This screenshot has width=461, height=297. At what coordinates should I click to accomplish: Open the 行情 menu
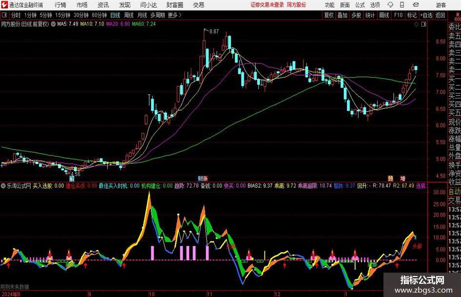tap(60, 5)
